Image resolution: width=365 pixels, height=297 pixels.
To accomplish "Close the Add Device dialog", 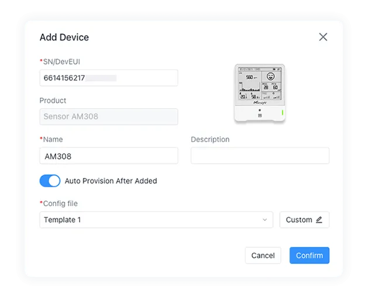I will [x=323, y=37].
